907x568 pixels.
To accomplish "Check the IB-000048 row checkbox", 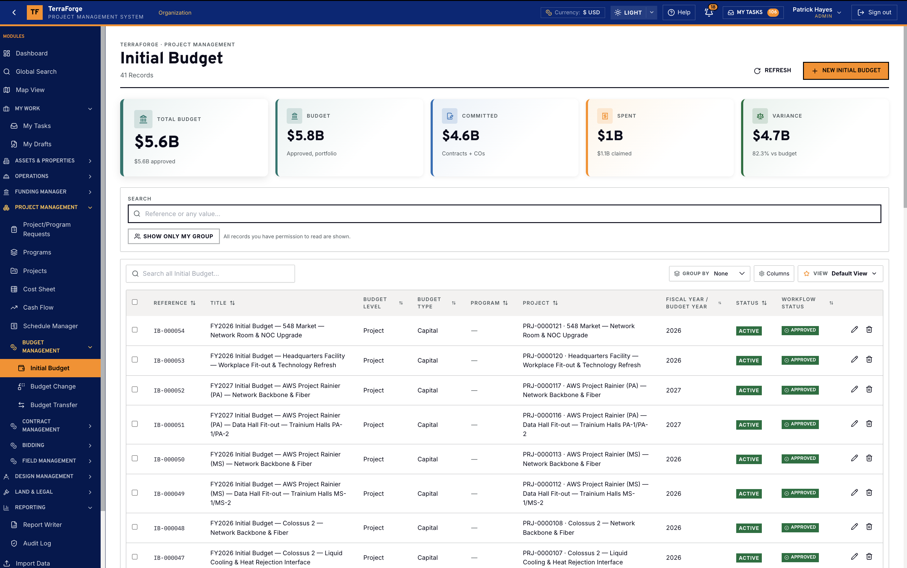I will (134, 527).
